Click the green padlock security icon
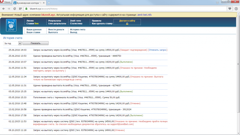240x135 pixels. point(26,9)
